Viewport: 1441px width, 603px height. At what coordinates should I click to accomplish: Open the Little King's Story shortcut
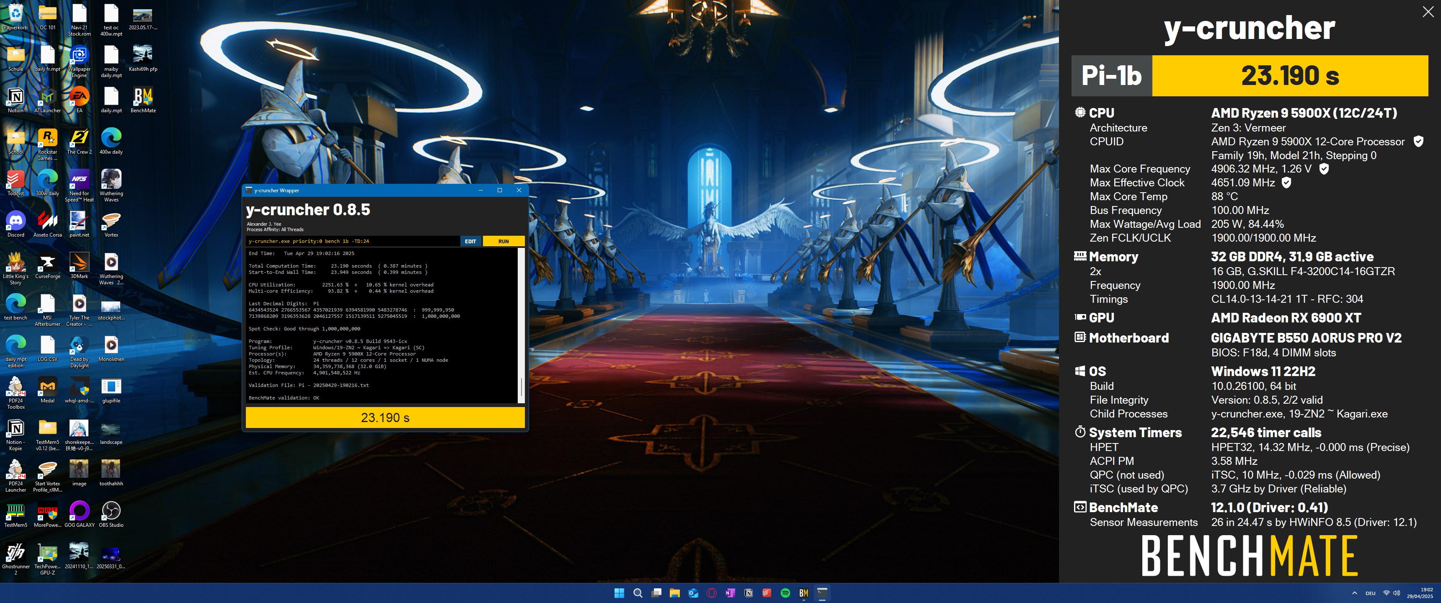[15, 268]
